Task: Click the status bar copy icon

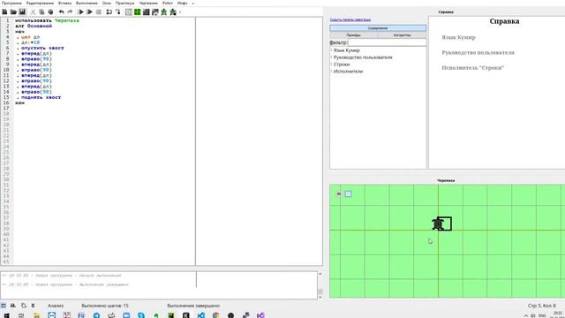Action: coord(24,306)
